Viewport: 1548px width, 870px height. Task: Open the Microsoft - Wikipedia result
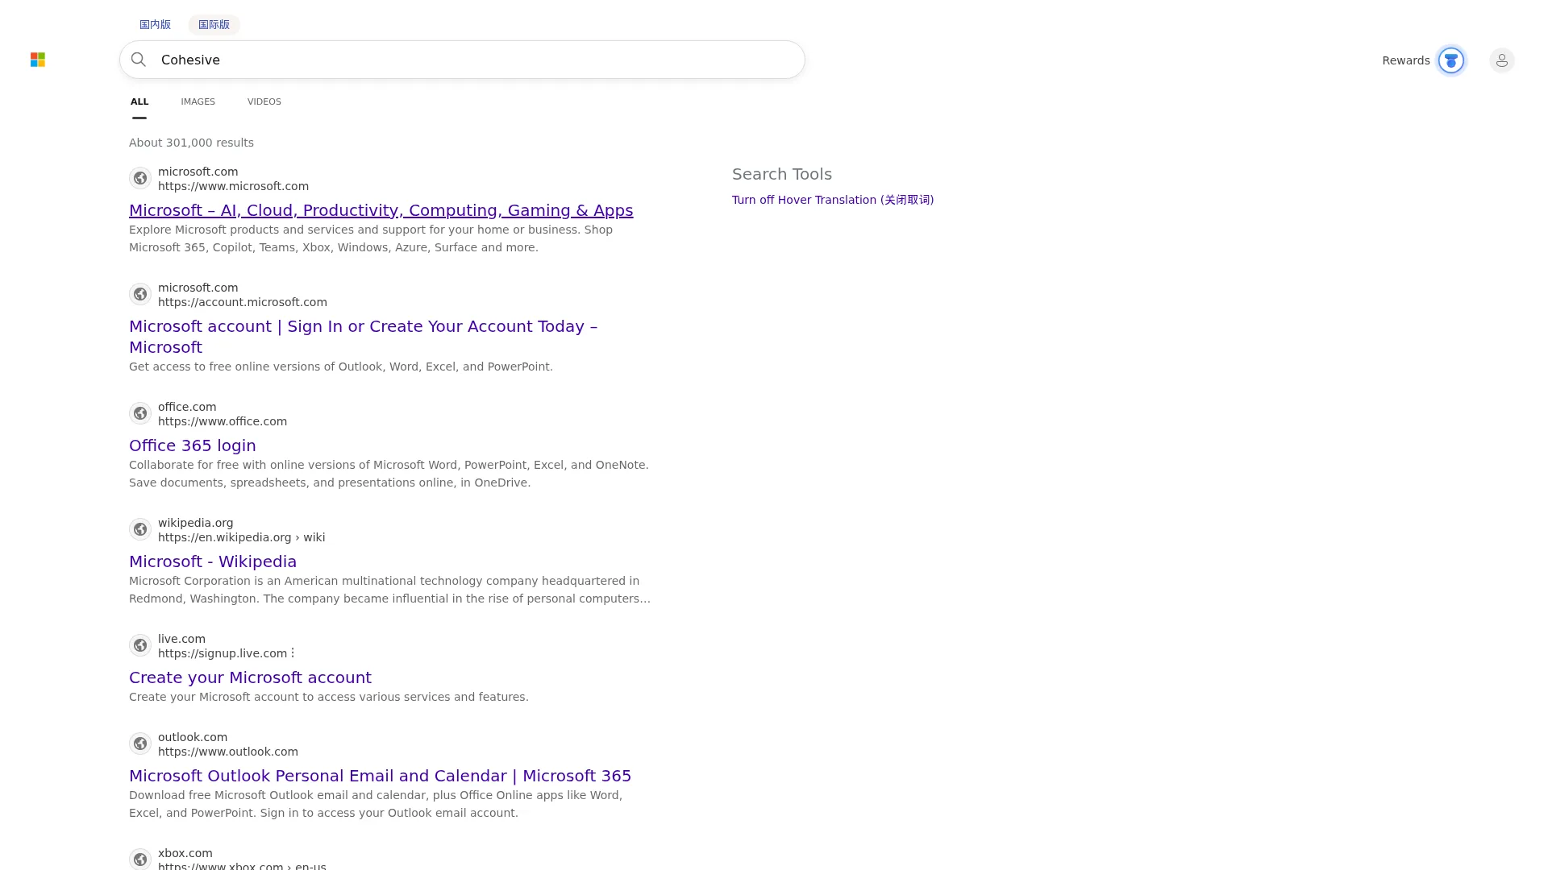coord(213,561)
